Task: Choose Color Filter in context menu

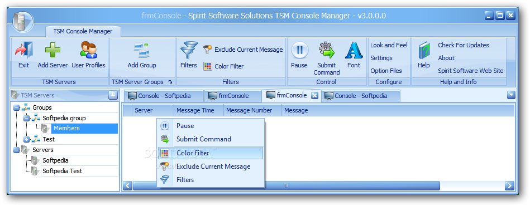Action: pyautogui.click(x=211, y=153)
